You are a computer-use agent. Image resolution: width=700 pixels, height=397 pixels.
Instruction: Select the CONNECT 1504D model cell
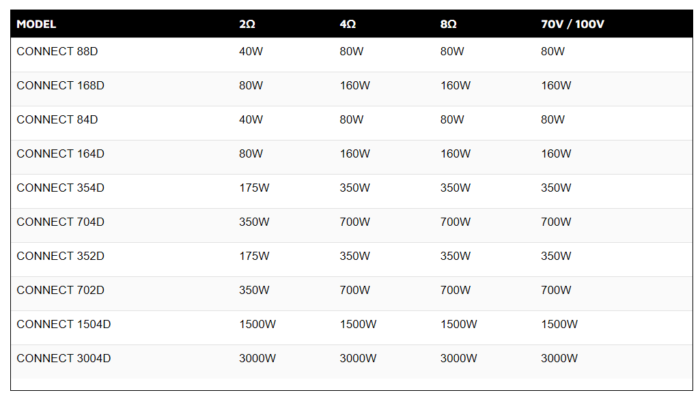[x=64, y=324]
